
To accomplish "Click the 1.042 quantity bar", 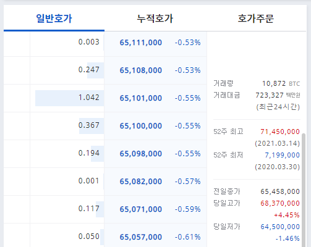I will (x=70, y=98).
